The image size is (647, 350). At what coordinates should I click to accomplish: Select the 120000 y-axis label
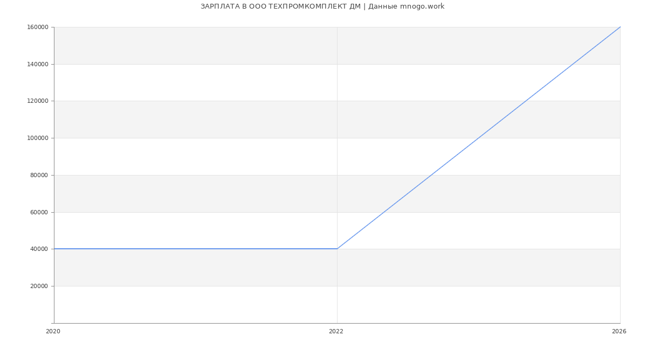point(37,101)
